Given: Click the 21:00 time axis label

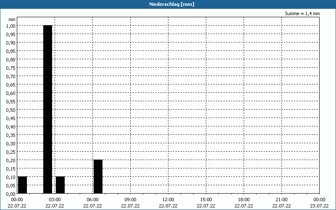Looking at the screenshot, I should pos(281,199).
